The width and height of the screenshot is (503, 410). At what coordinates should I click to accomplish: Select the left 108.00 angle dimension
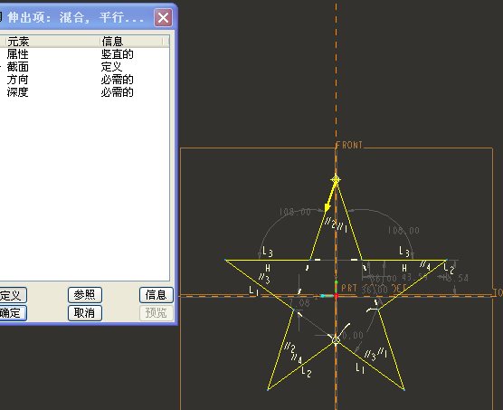click(295, 212)
